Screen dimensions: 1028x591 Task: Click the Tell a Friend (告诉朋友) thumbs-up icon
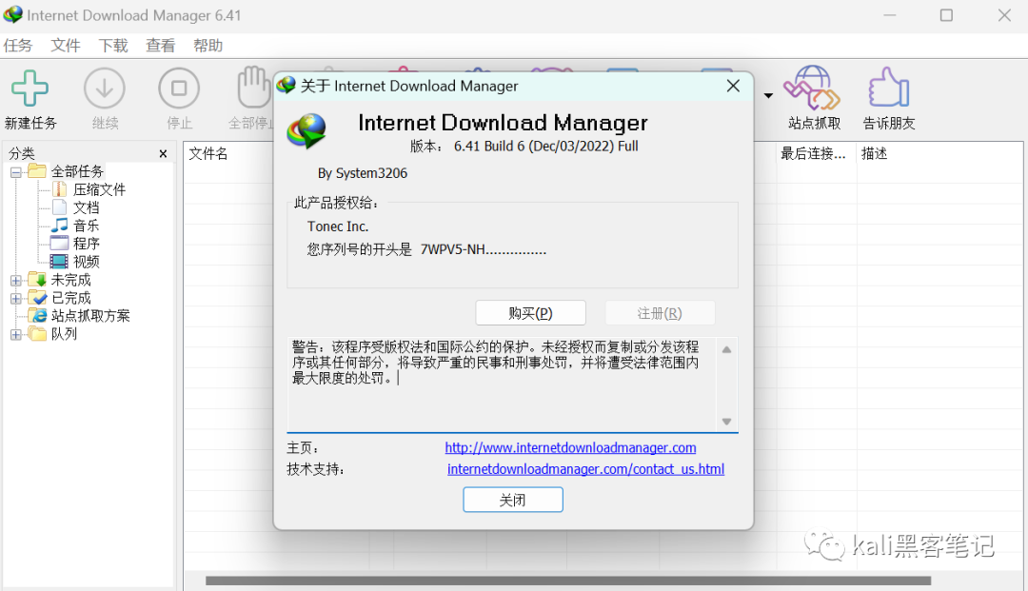pos(888,88)
